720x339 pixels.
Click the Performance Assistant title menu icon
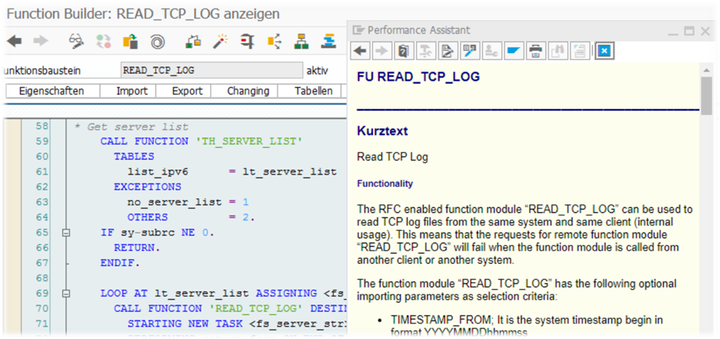[x=358, y=30]
